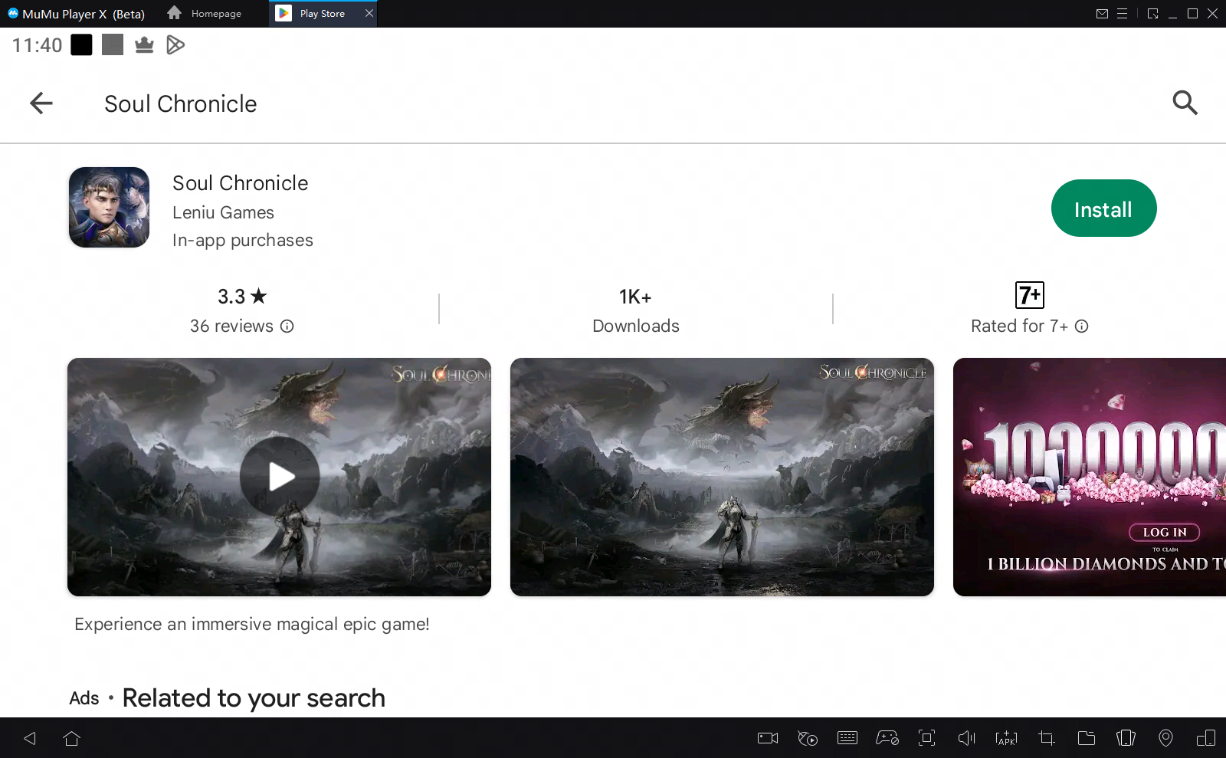Open the shared folder icon
This screenshot has height=758, width=1226.
(x=1087, y=738)
